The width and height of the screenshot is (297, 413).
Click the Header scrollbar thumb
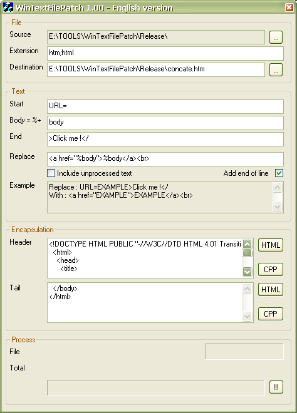coord(247,253)
